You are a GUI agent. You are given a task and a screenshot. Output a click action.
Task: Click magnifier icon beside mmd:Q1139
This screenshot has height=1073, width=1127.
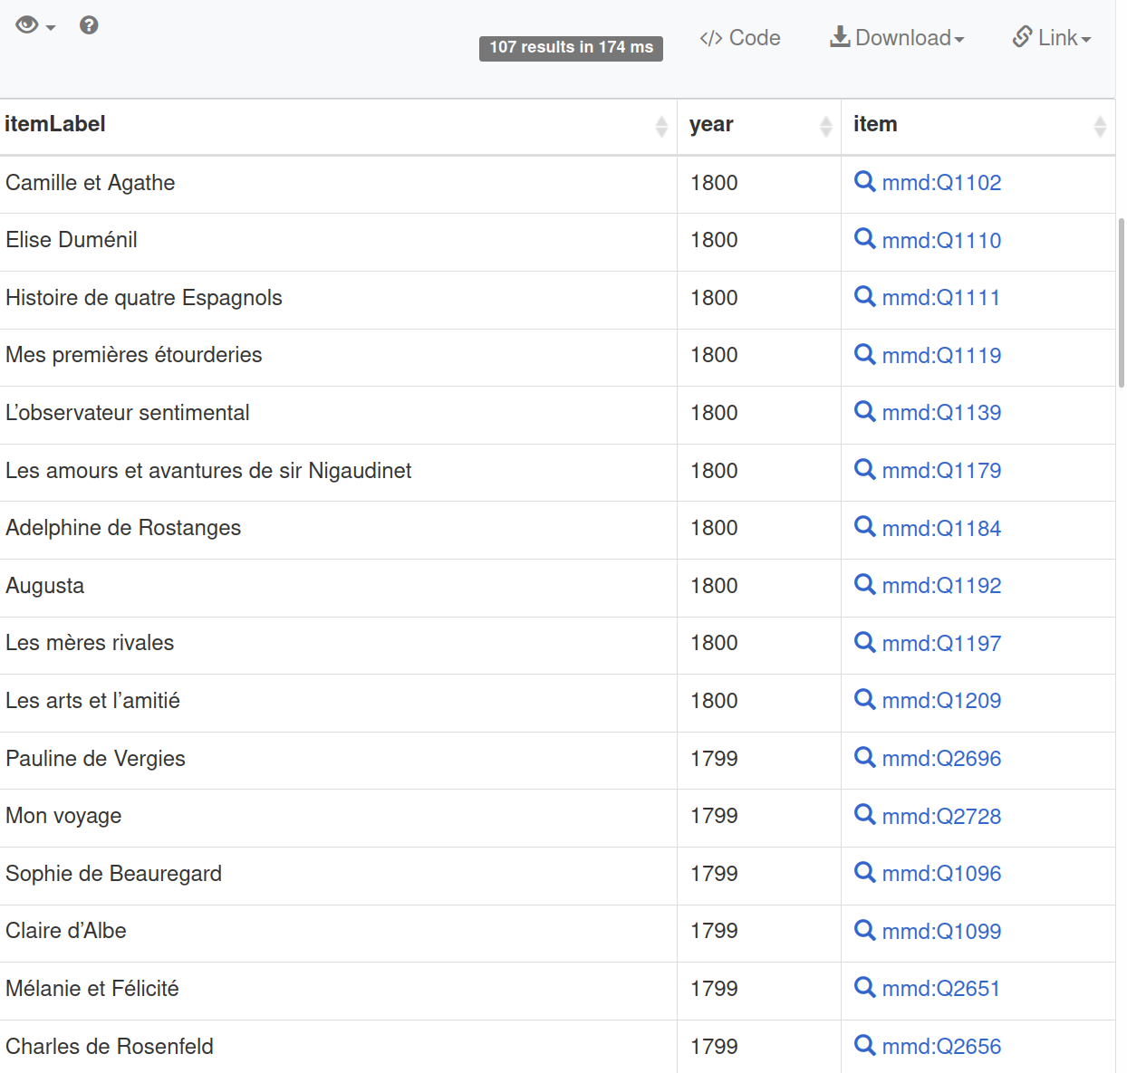(864, 411)
